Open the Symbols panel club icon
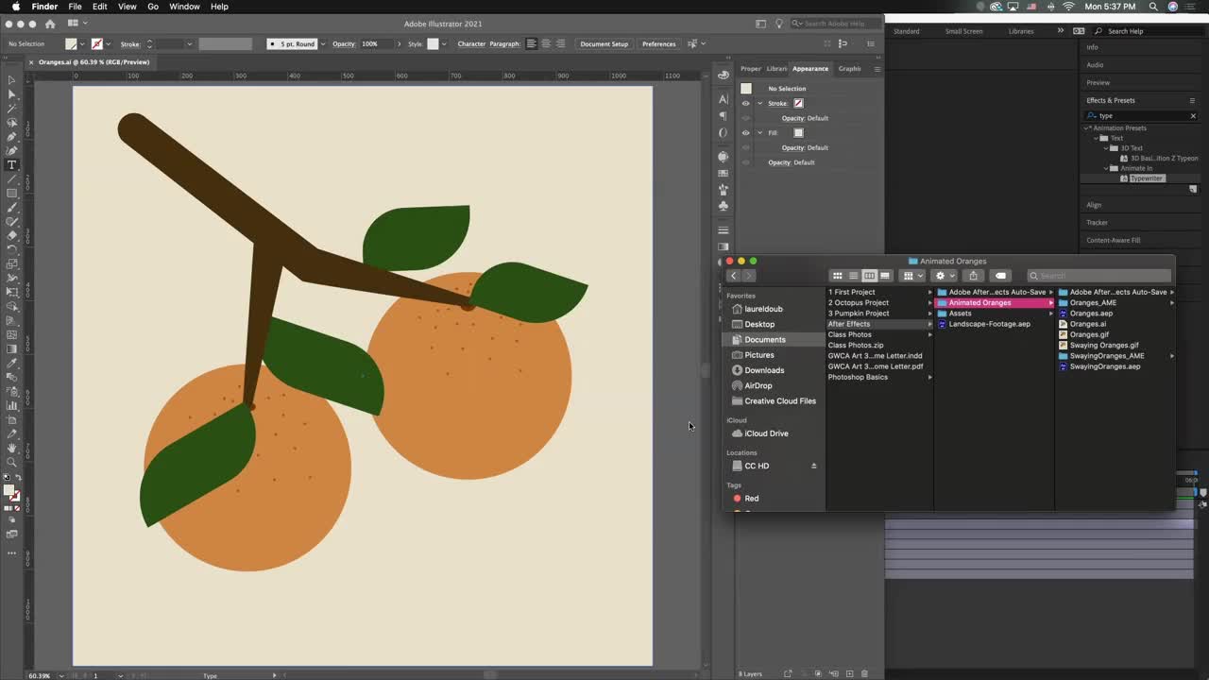Viewport: 1209px width, 680px height. coord(724,205)
